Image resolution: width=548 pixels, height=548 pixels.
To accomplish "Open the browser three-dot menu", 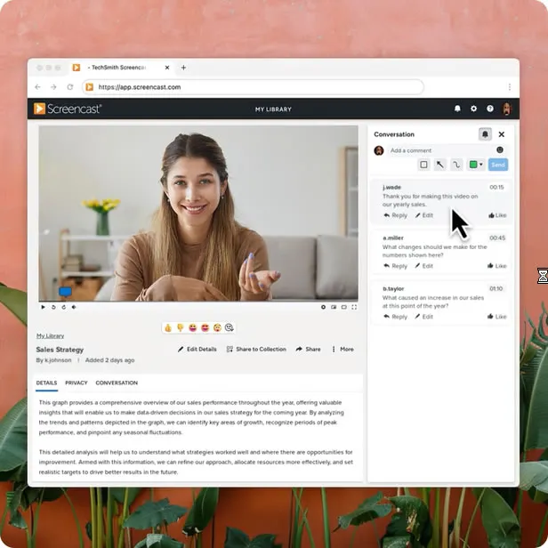I will click(x=510, y=87).
